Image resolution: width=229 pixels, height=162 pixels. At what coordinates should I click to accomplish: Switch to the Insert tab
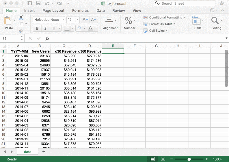tap(29, 10)
